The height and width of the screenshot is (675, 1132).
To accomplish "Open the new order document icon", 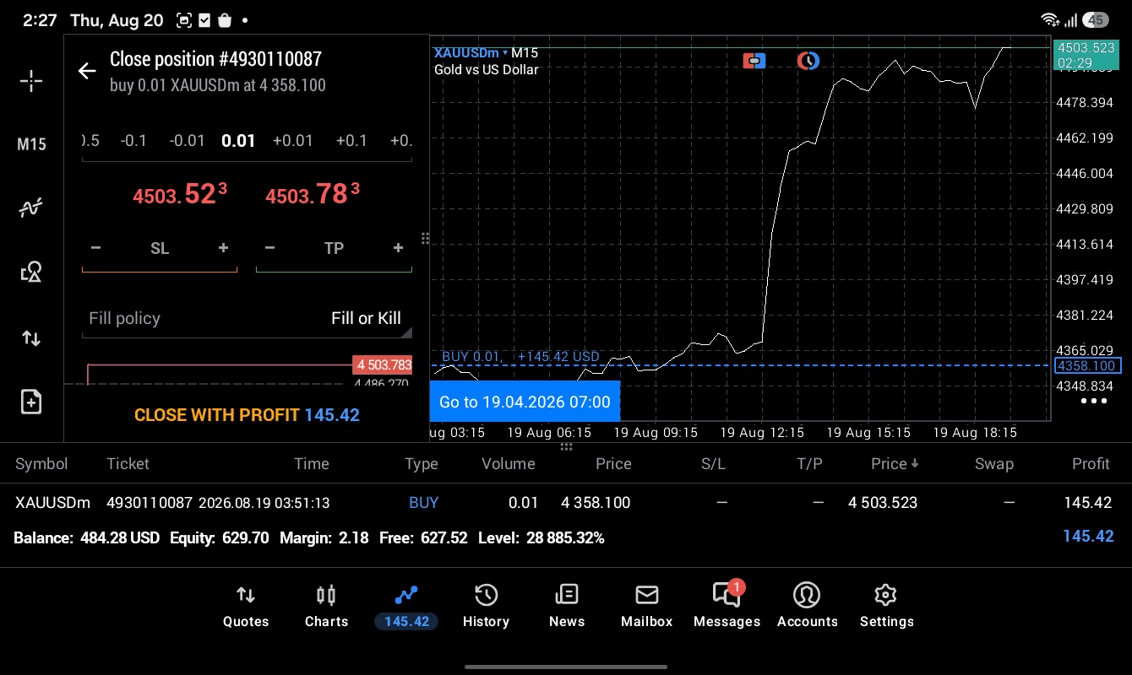I will tap(31, 402).
